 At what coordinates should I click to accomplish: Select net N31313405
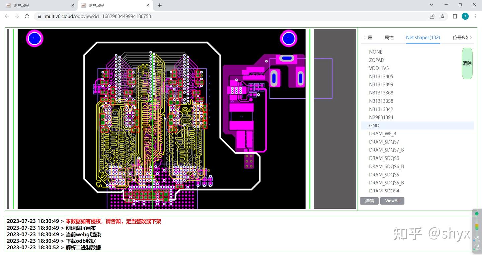(x=418, y=76)
